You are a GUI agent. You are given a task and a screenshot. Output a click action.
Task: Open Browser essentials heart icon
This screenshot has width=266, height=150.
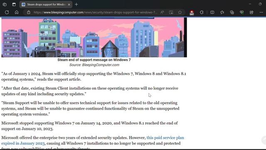[x=242, y=12]
